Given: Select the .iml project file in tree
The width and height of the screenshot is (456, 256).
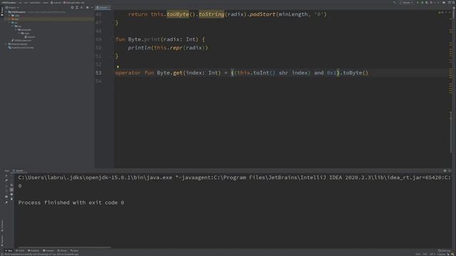Looking at the screenshot, I should (x=21, y=41).
